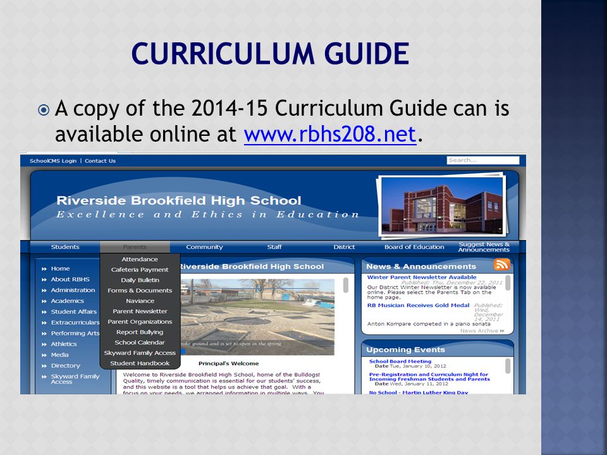This screenshot has width=607, height=455.
Task: Choose Naviance in the Parents menu
Action: 140,301
